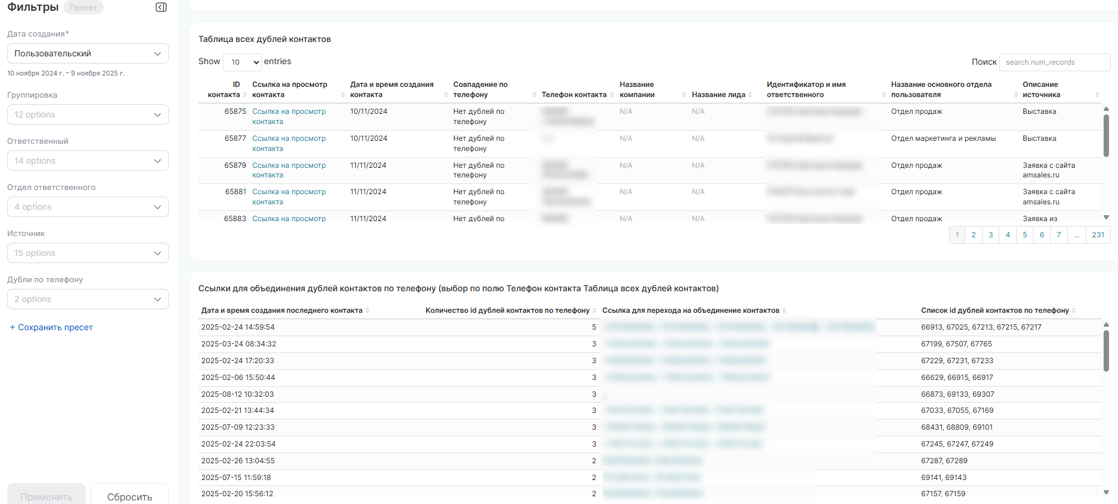Jump to last page 231
Screen dimensions: 1118x504
1098,235
